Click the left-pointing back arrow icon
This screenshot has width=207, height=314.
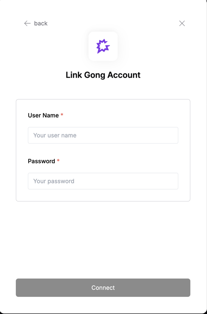tap(27, 23)
